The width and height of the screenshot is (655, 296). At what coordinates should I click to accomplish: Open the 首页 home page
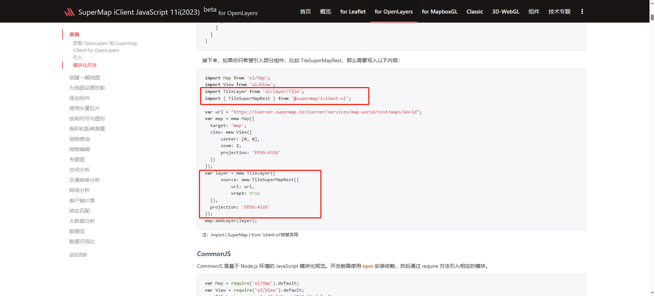[x=305, y=12]
